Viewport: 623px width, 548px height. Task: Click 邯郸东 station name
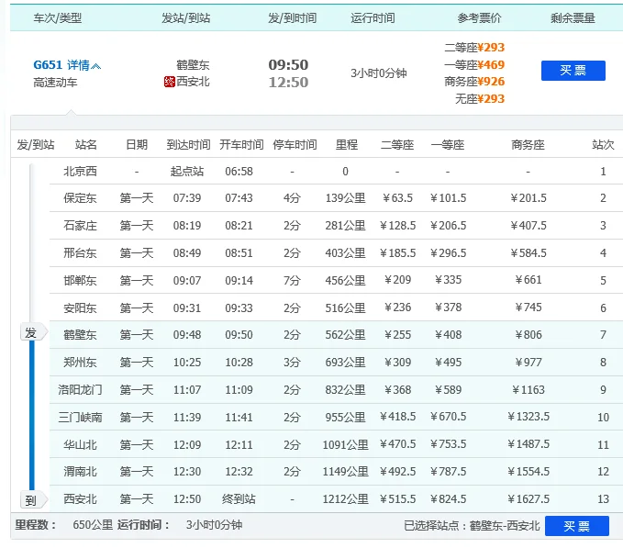[x=80, y=281]
